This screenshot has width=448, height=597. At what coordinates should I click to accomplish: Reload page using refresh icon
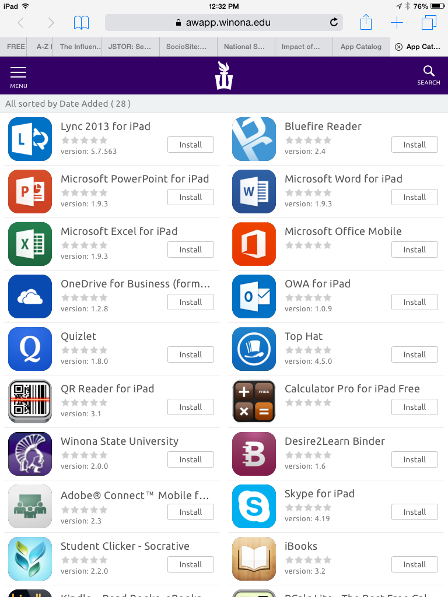click(x=334, y=23)
